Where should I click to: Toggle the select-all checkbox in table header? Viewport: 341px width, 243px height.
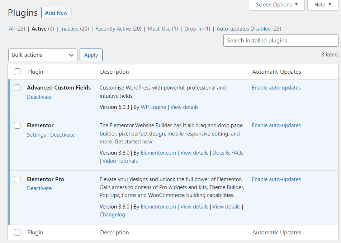tap(17, 72)
